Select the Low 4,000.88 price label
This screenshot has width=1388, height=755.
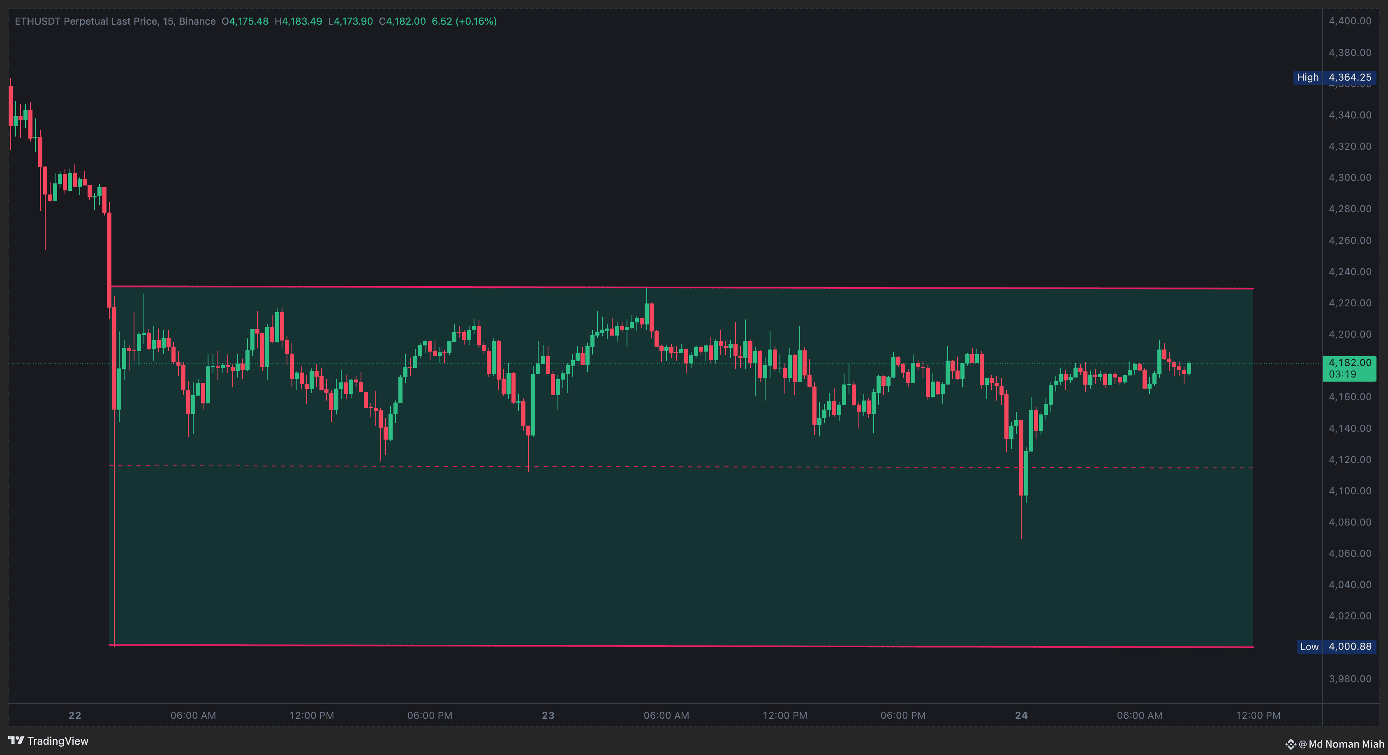pos(1336,647)
